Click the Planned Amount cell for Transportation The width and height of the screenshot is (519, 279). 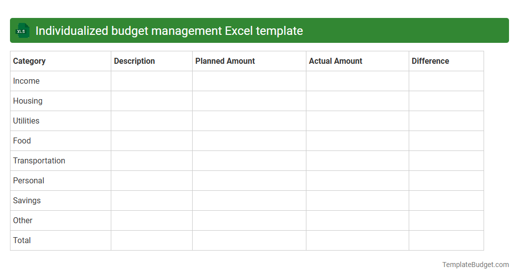pyautogui.click(x=249, y=160)
